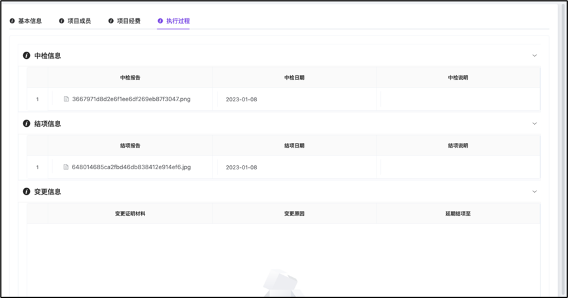Image resolution: width=568 pixels, height=298 pixels.
Task: Click the info icon next to 结项信息
Action: pyautogui.click(x=27, y=124)
